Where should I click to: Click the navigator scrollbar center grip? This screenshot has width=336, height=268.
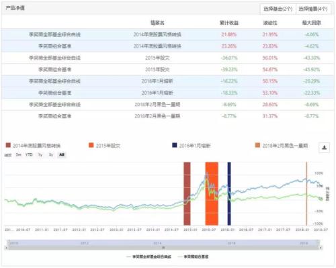tap(163, 248)
